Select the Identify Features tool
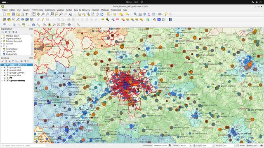This screenshot has height=148, width=264. [x=135, y=14]
